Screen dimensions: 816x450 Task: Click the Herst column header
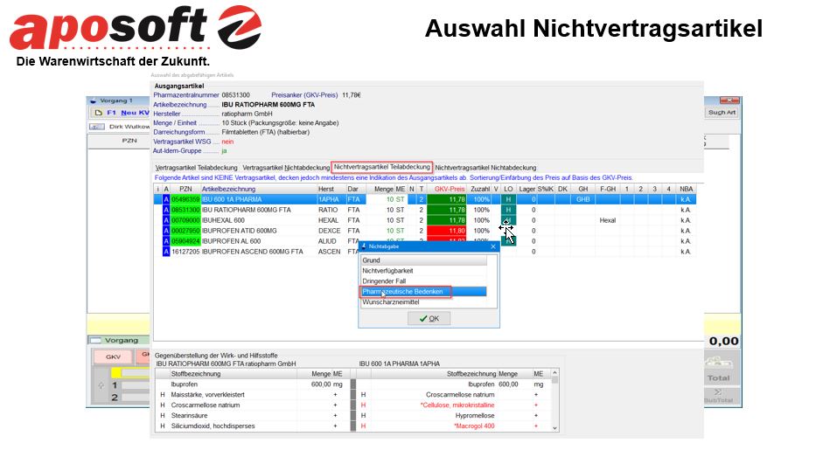(x=331, y=189)
